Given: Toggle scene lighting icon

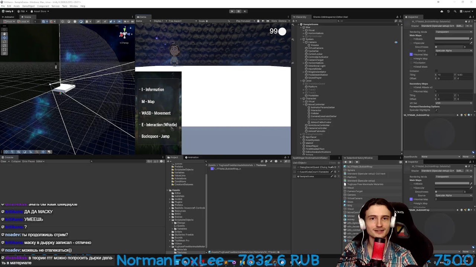Looking at the screenshot, I should click(81, 22).
